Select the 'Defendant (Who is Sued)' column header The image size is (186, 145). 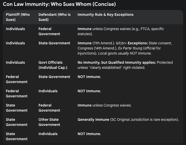pos(55,17)
